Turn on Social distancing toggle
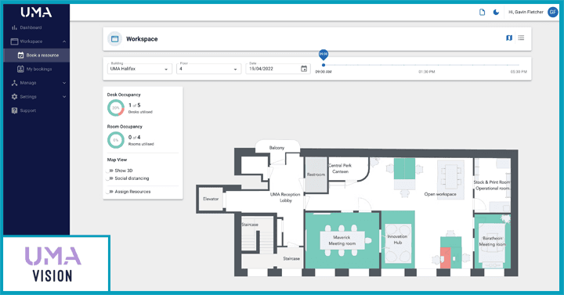This screenshot has height=295, width=564. pyautogui.click(x=110, y=178)
